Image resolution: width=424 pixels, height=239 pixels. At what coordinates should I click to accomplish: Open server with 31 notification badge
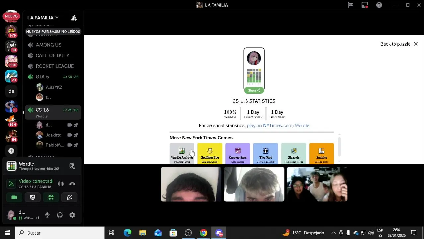(11, 76)
